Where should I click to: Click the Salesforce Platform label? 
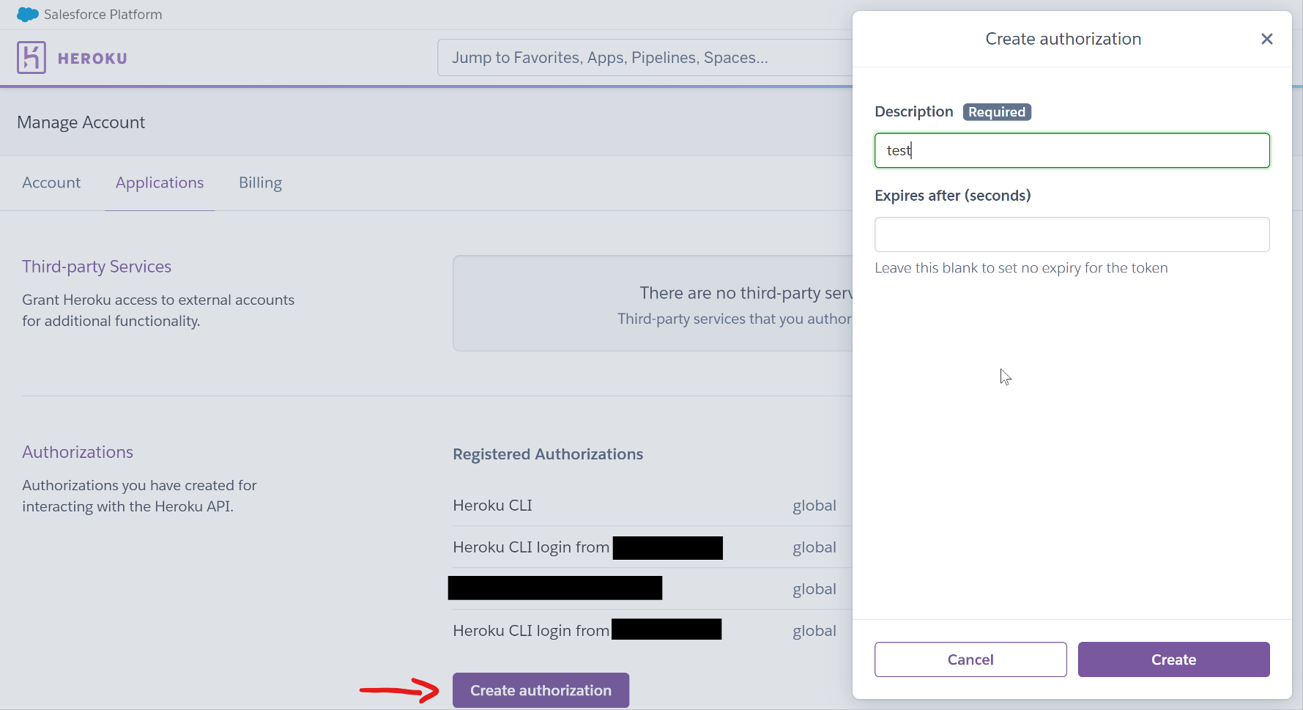(x=103, y=15)
